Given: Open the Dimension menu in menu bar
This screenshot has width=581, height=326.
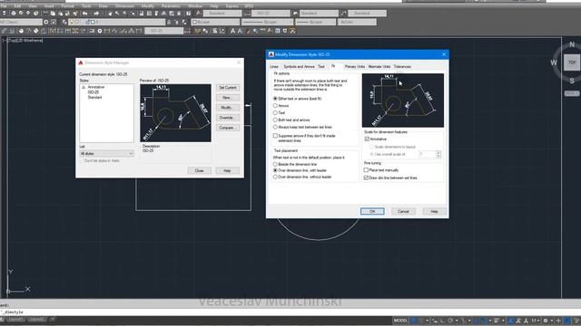Looking at the screenshot, I should (x=124, y=6).
